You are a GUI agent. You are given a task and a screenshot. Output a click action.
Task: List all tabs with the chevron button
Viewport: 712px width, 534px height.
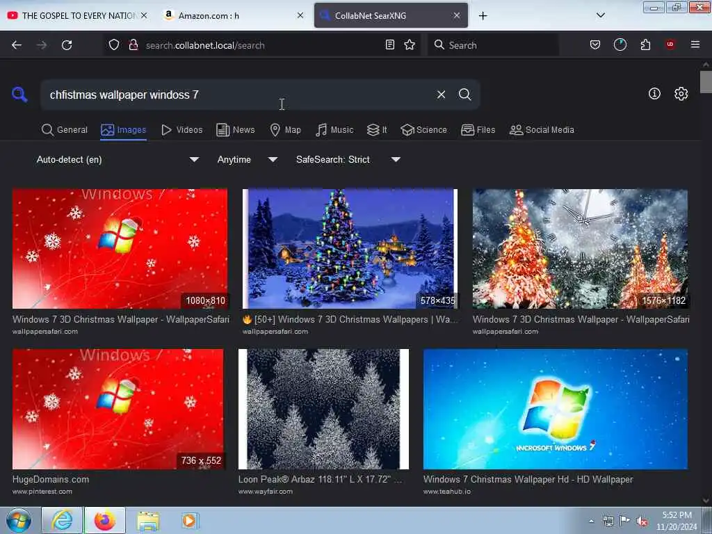(600, 15)
